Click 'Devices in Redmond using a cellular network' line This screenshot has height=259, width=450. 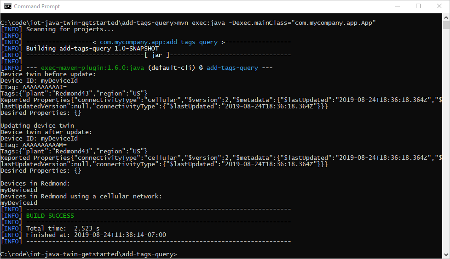[81, 196]
